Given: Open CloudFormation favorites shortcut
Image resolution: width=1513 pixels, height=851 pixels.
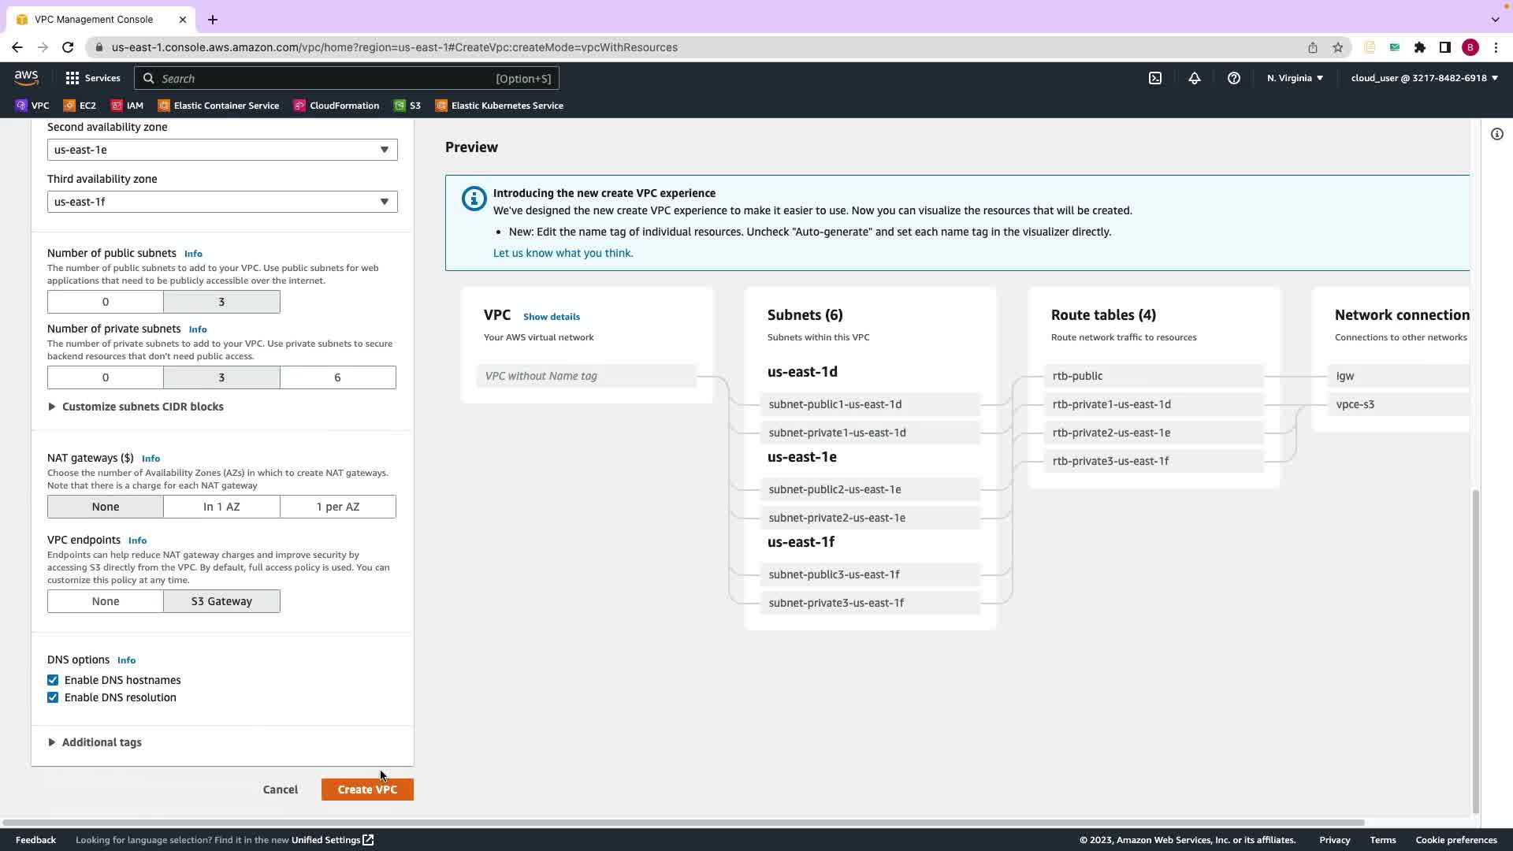Looking at the screenshot, I should click(336, 106).
